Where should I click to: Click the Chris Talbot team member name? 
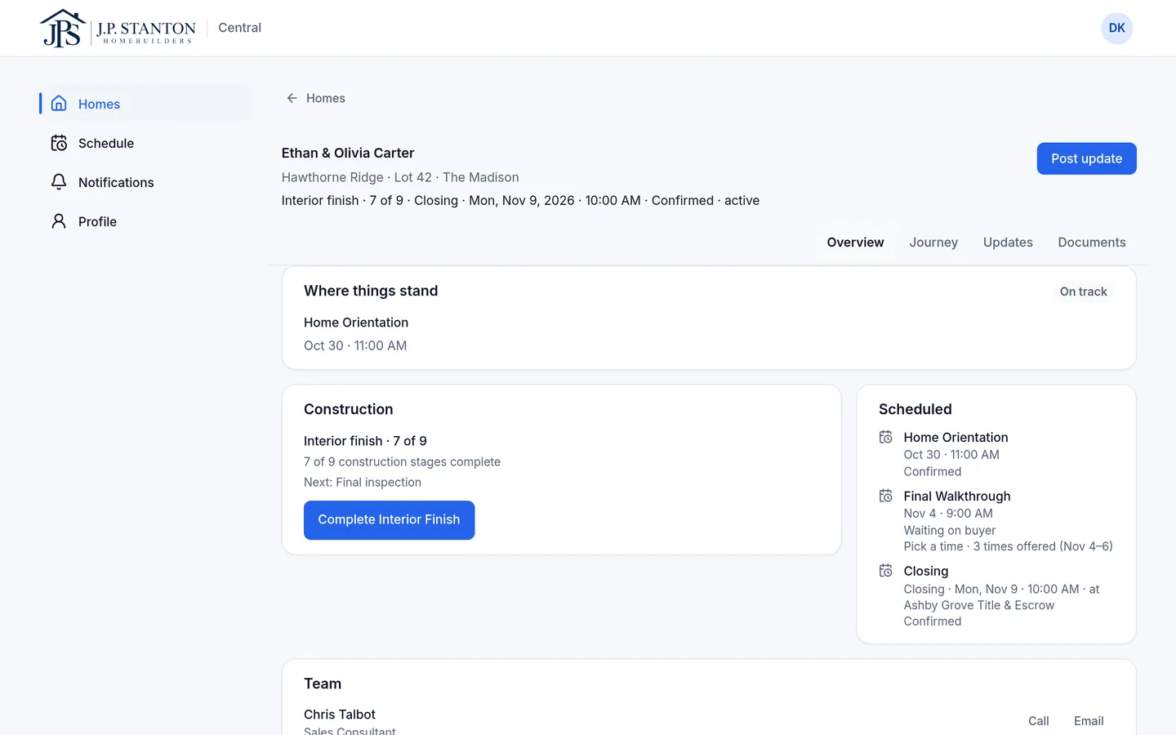pyautogui.click(x=340, y=715)
